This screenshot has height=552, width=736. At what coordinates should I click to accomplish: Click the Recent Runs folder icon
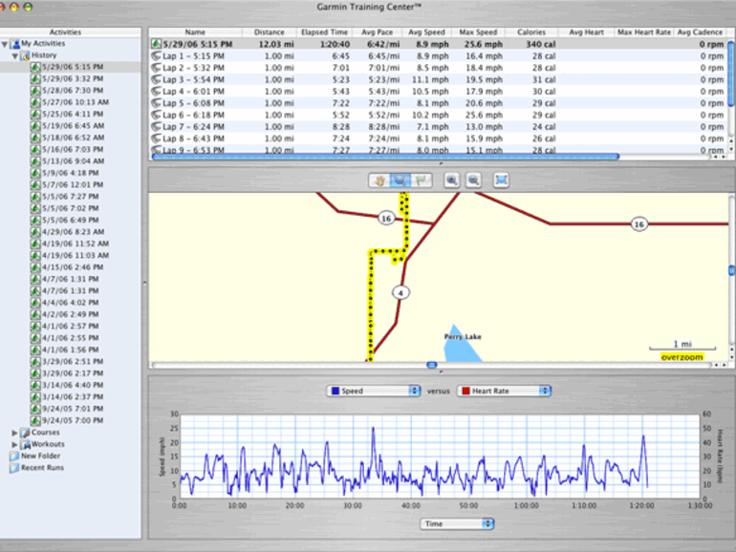pos(13,468)
